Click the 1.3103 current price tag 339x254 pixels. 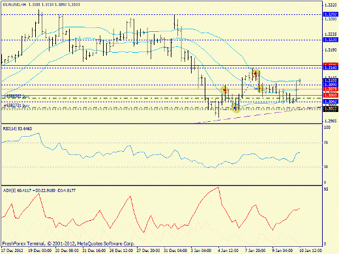point(331,81)
